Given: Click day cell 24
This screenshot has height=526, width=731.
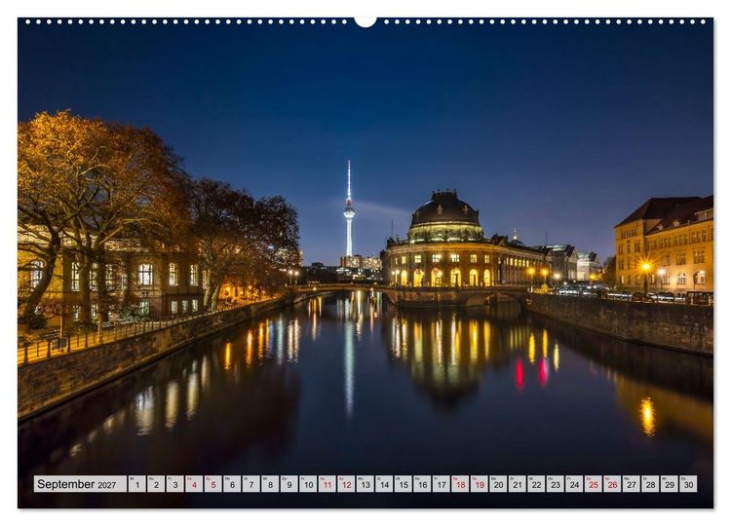Looking at the screenshot, I should click(x=575, y=483).
